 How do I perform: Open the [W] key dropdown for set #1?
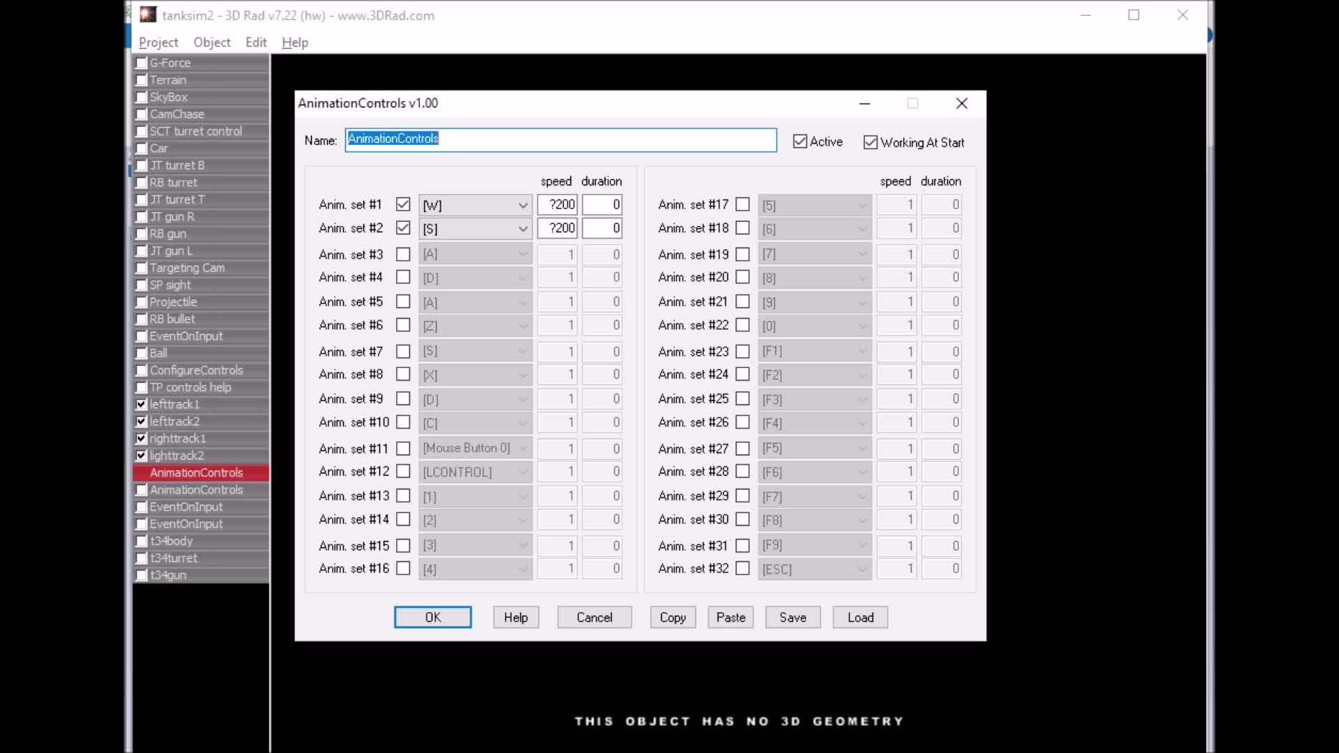tap(522, 205)
